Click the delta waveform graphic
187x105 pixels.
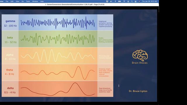click(58, 89)
